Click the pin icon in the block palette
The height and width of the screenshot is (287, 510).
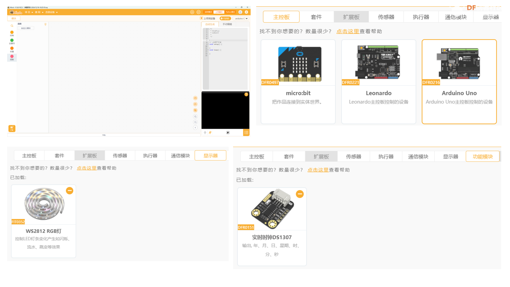point(45,24)
